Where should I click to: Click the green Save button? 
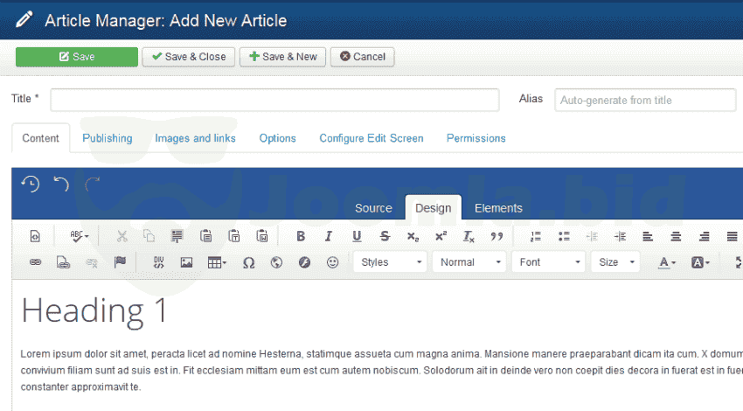point(77,57)
